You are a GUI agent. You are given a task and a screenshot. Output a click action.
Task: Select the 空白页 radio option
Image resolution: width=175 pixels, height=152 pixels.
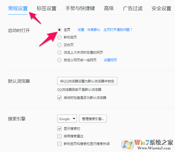[x=59, y=45]
